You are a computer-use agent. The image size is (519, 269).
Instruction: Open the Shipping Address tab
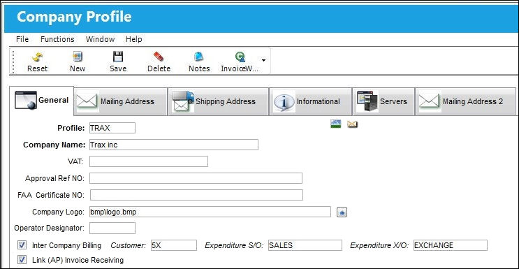218,101
